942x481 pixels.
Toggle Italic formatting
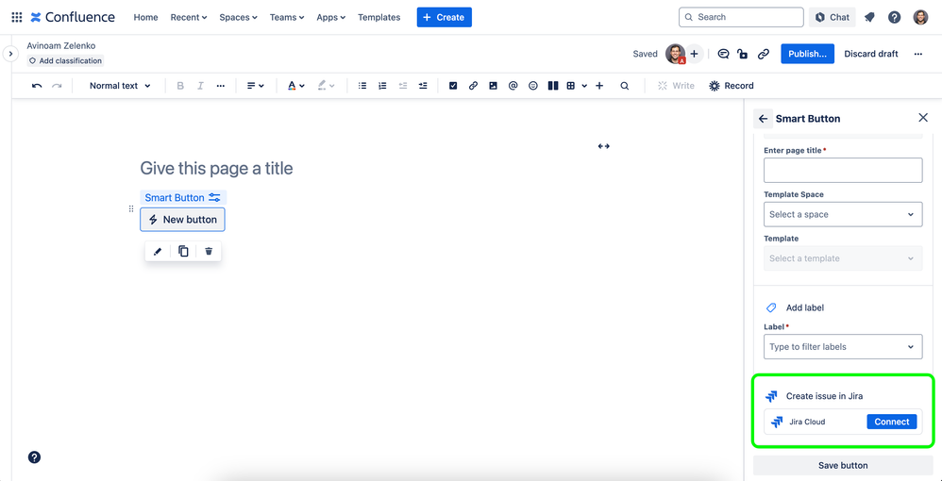click(x=201, y=86)
